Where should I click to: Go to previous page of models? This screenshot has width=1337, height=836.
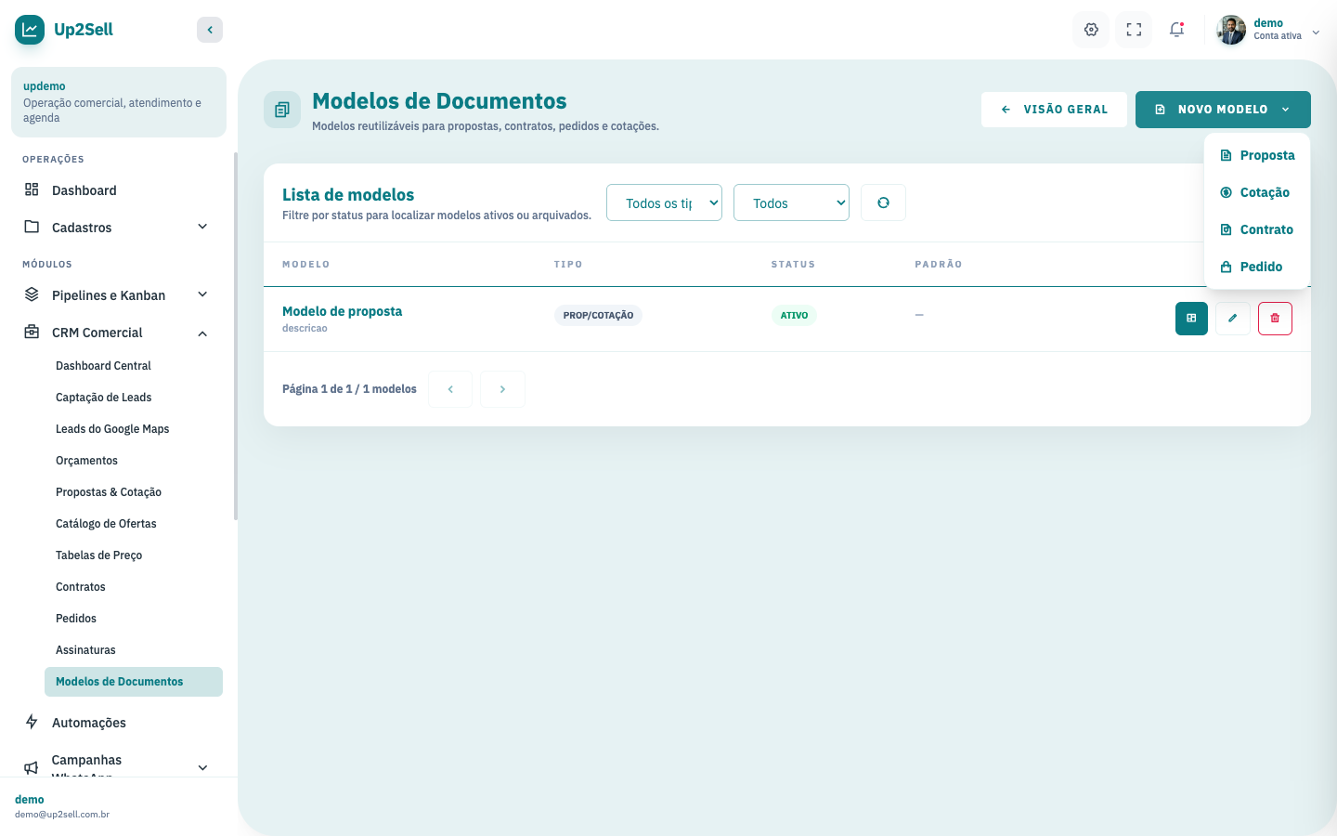[x=450, y=389]
